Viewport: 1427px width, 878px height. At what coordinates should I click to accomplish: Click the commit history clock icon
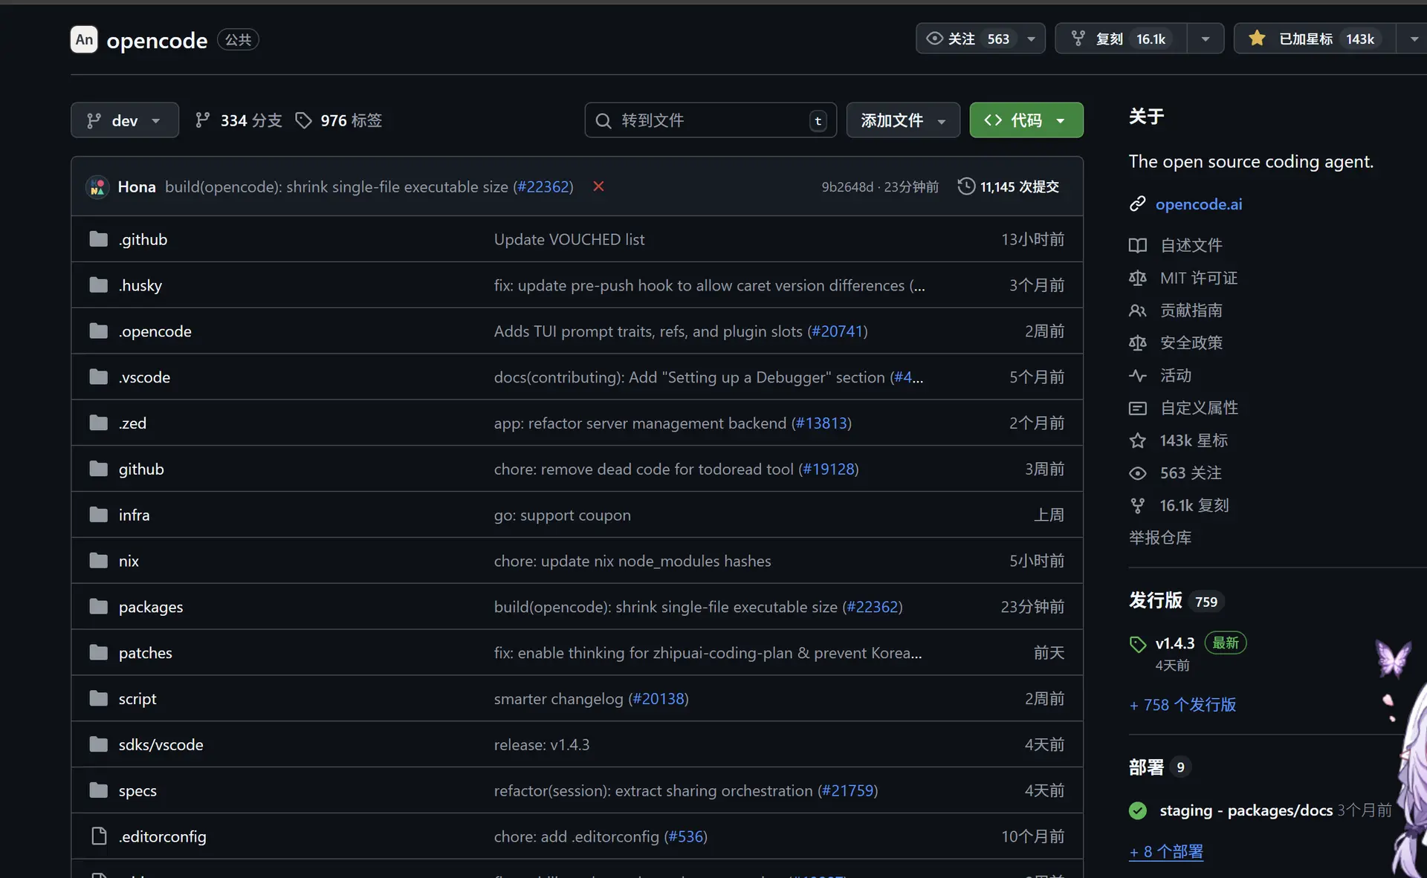(x=966, y=186)
